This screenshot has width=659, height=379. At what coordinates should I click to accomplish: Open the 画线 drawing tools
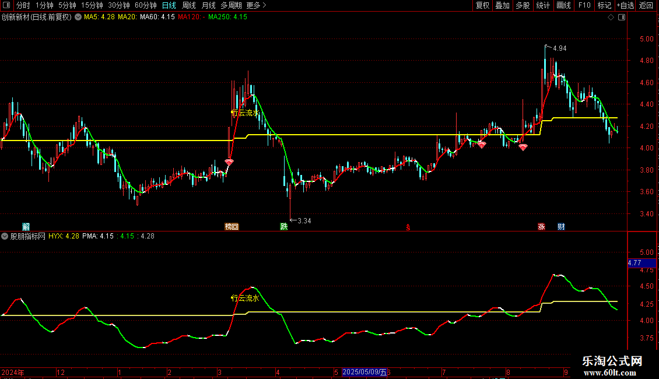pos(563,5)
